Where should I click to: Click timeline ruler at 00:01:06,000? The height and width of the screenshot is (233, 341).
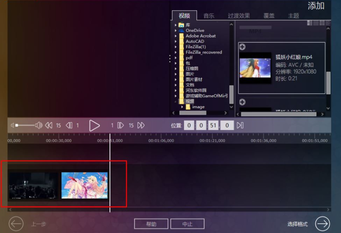tap(161, 140)
